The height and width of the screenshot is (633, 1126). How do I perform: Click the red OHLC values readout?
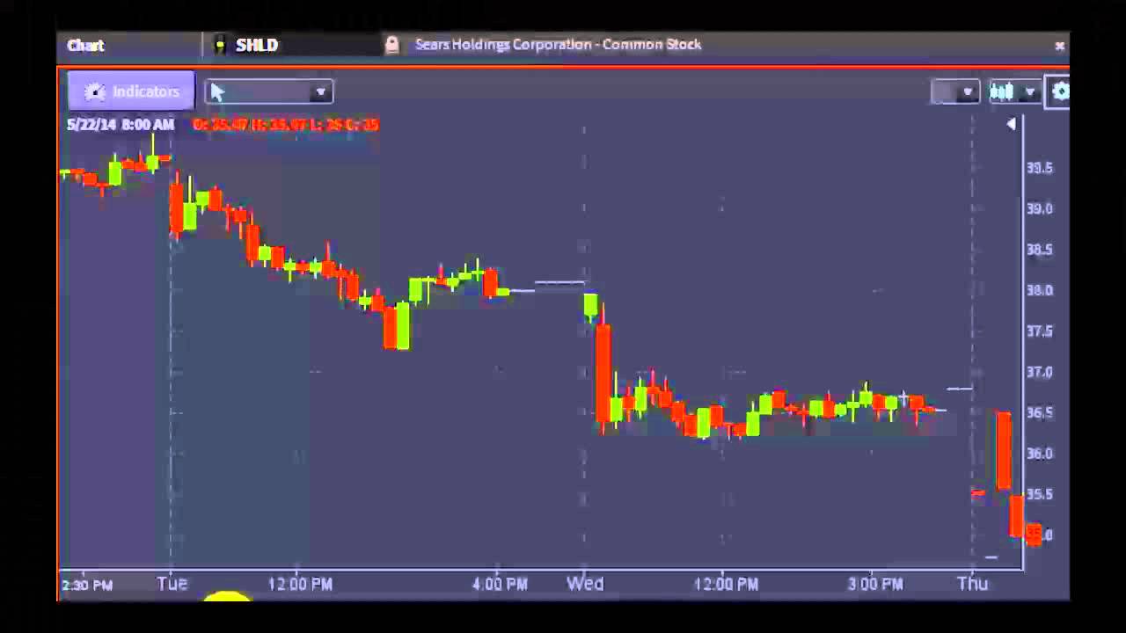pos(286,125)
